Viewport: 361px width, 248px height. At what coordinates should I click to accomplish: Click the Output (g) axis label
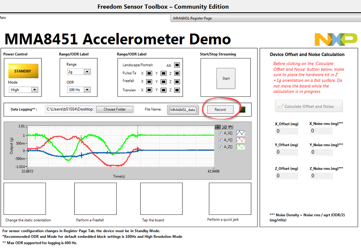(x=12, y=146)
